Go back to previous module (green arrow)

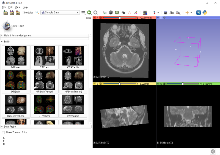[x=89, y=13]
